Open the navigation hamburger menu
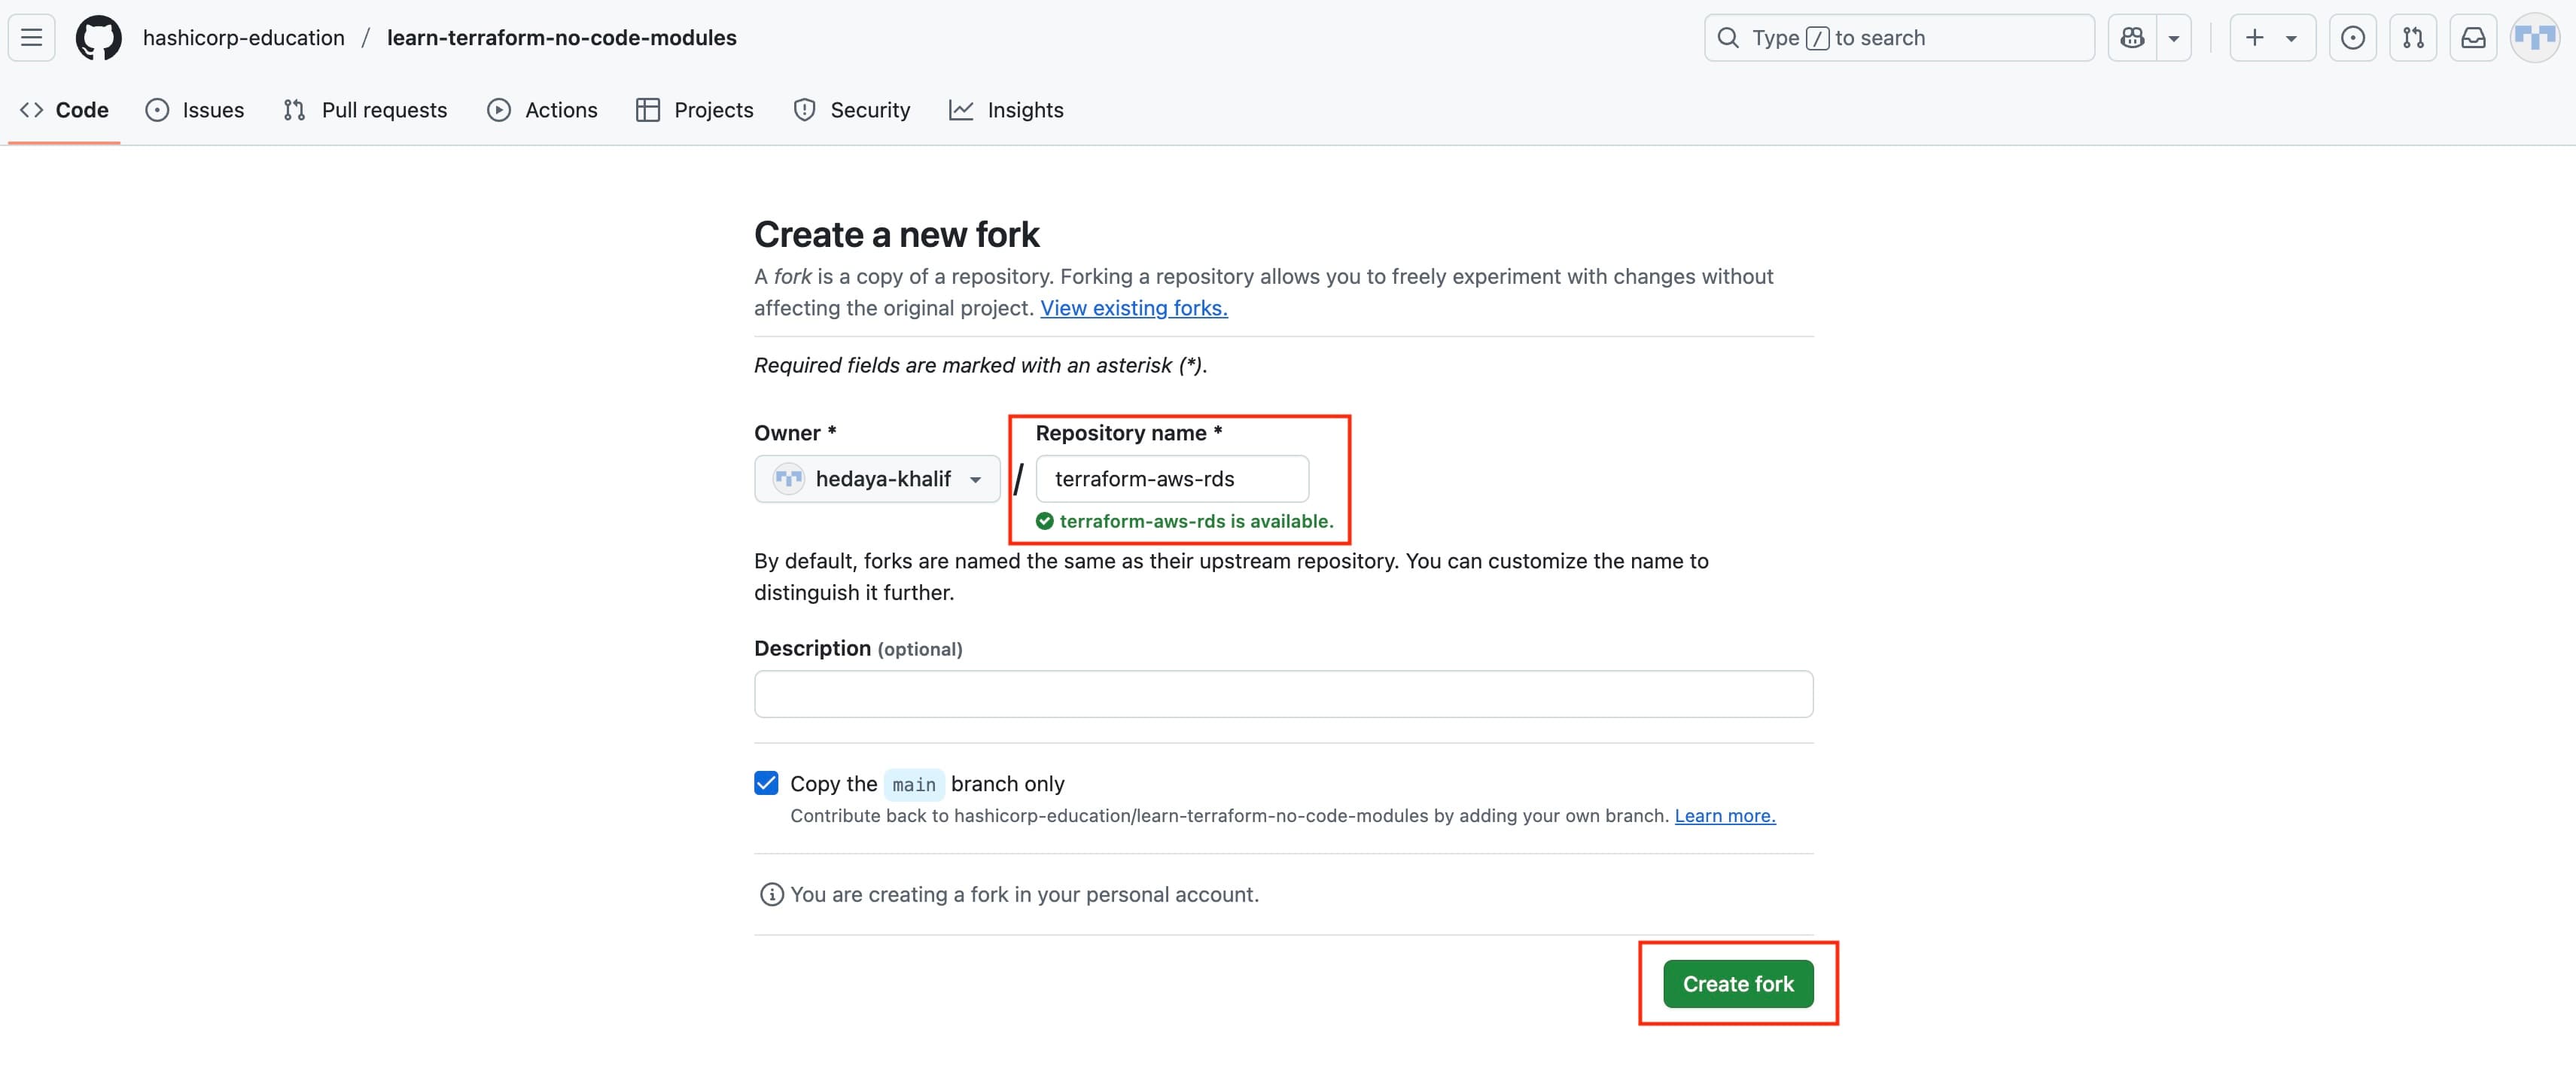The width and height of the screenshot is (2576, 1069). 31,37
